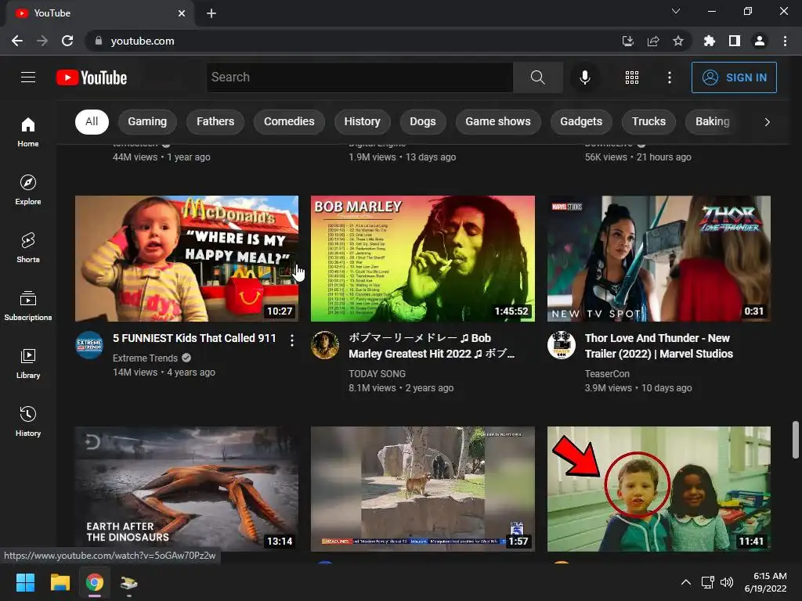
Task: Open History in sidebar
Action: (28, 421)
